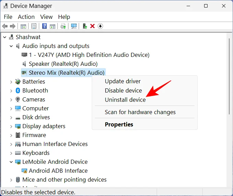Click the Keyboards icon

[18, 153]
